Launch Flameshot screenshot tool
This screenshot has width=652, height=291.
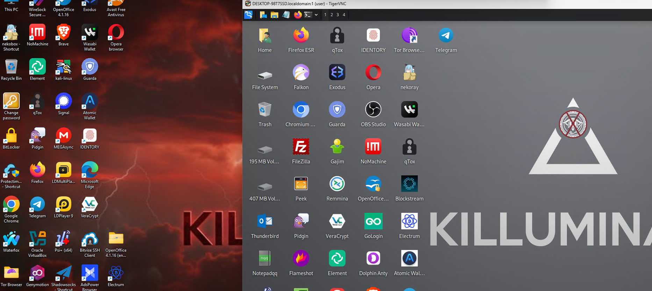(301, 263)
